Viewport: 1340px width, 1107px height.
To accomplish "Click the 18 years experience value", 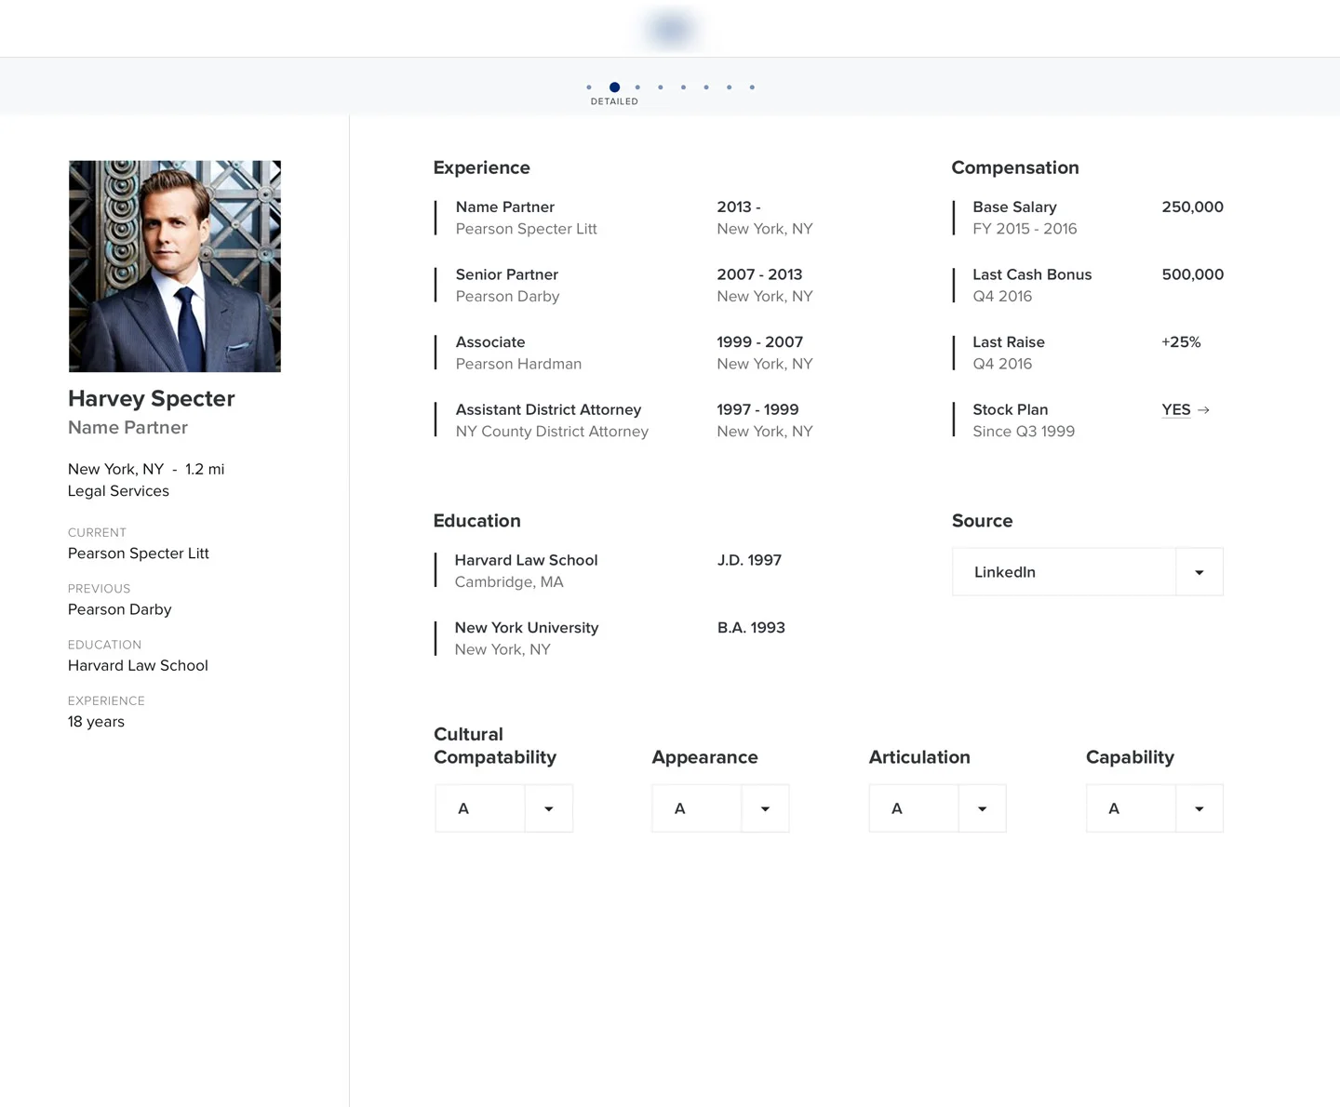I will click(x=96, y=722).
